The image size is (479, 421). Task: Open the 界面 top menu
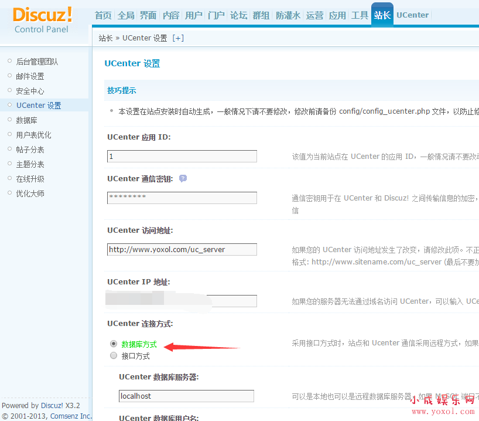(x=148, y=15)
